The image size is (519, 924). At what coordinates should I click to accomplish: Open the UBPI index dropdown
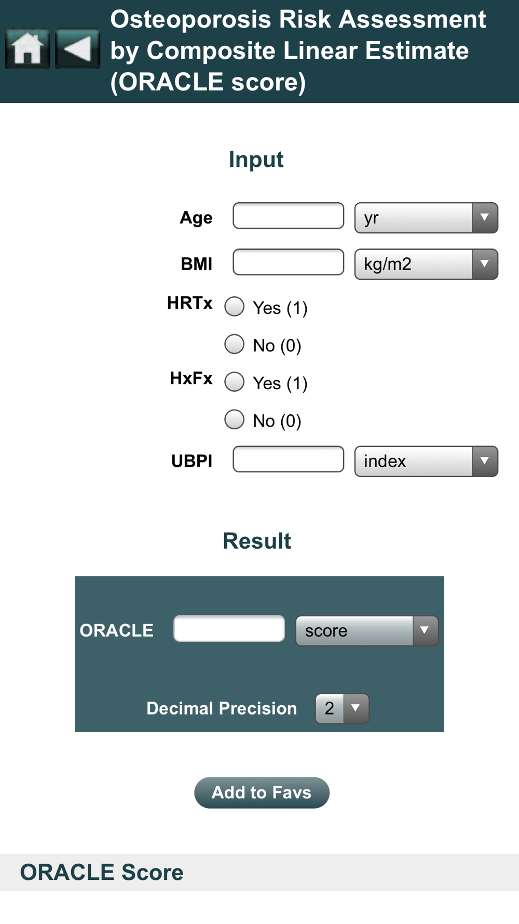[x=426, y=461]
